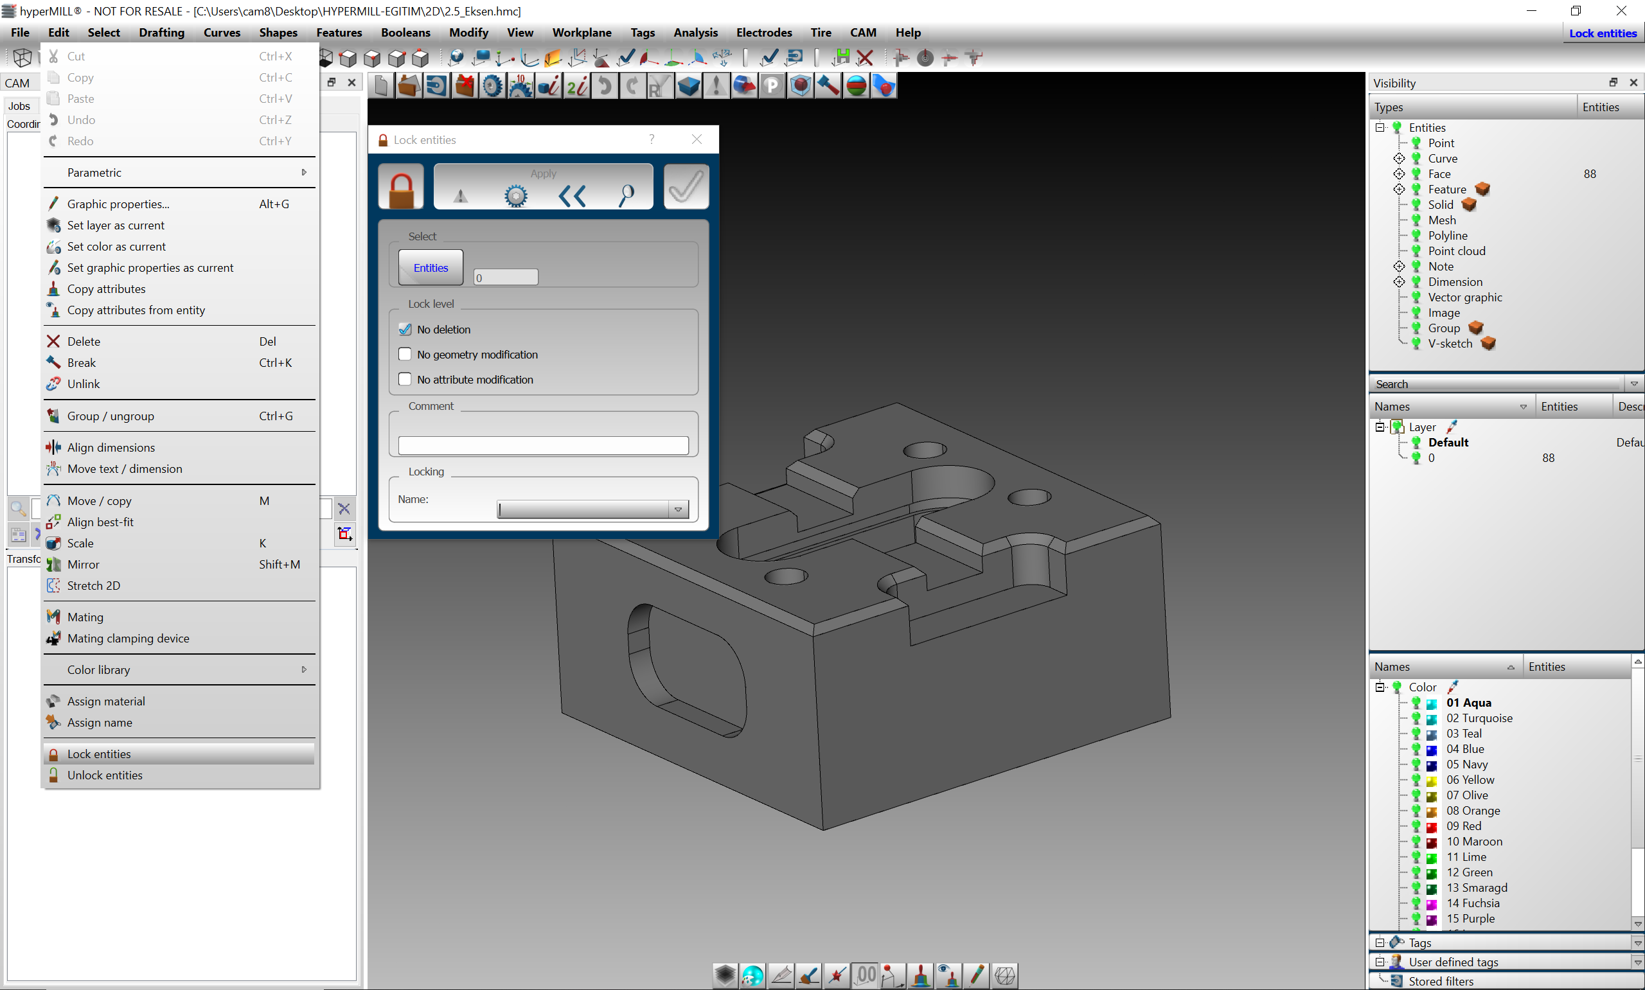Click the gear icon under Apply

[515, 195]
